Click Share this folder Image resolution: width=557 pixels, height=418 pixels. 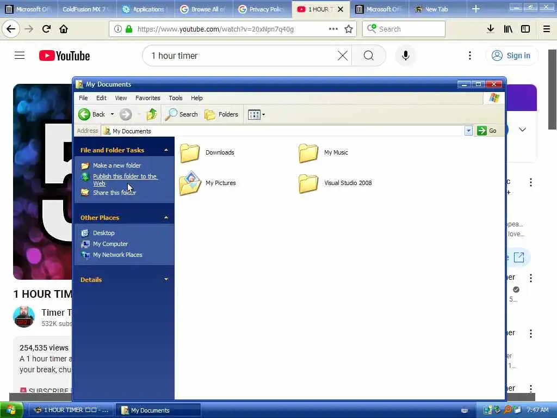click(114, 193)
